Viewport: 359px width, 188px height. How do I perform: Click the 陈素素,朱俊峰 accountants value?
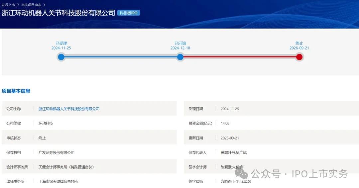point(232,167)
